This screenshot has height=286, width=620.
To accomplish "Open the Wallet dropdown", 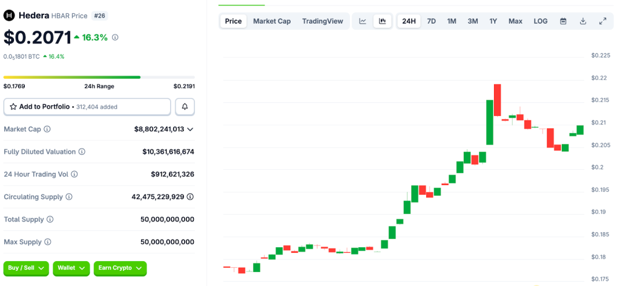I will pyautogui.click(x=71, y=268).
